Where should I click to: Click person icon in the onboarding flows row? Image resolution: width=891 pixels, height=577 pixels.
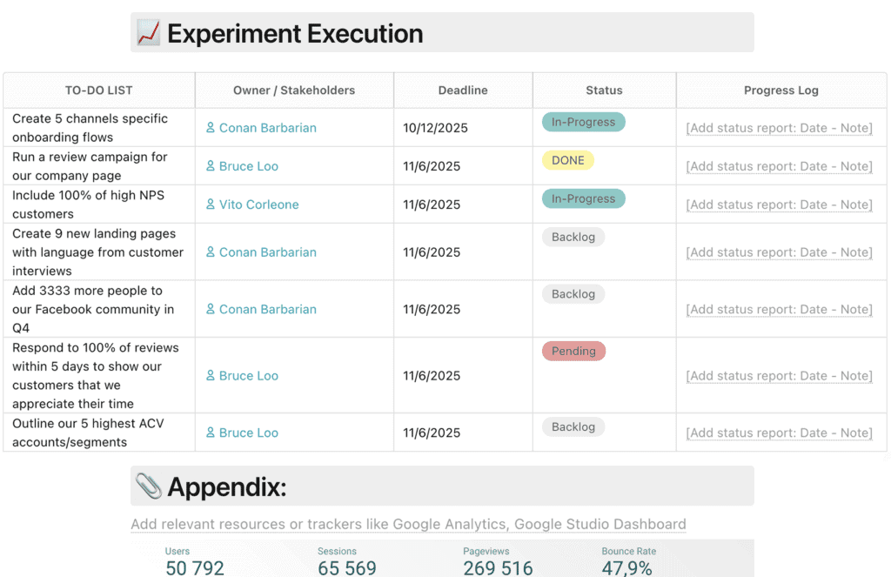[x=211, y=128]
